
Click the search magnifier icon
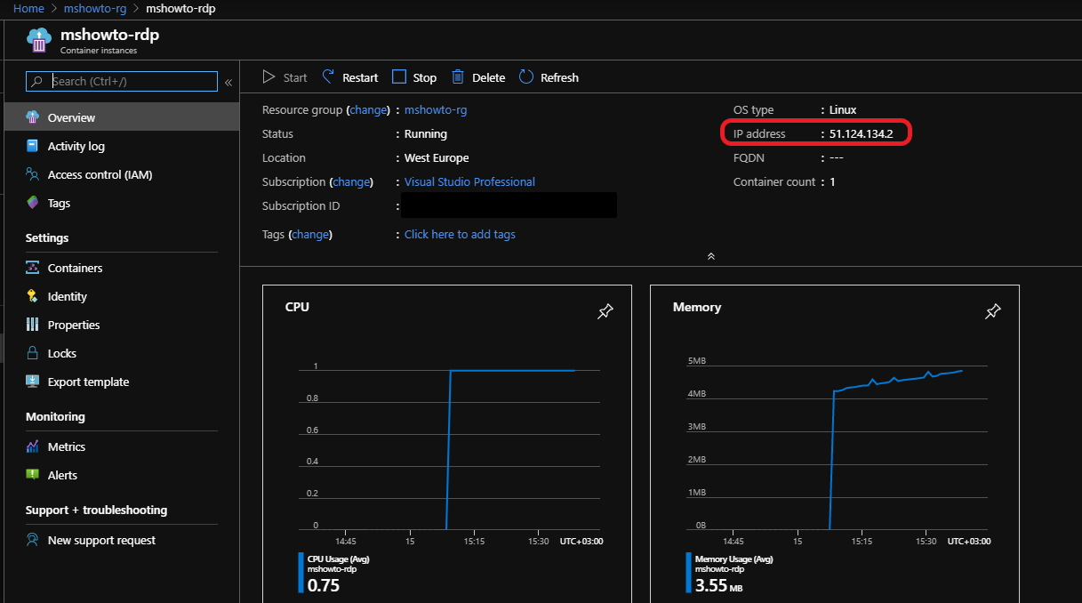click(x=37, y=81)
